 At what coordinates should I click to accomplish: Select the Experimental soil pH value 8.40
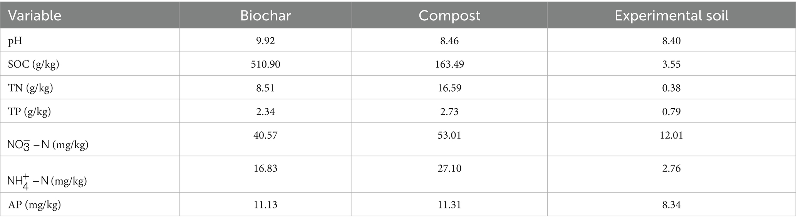point(671,40)
